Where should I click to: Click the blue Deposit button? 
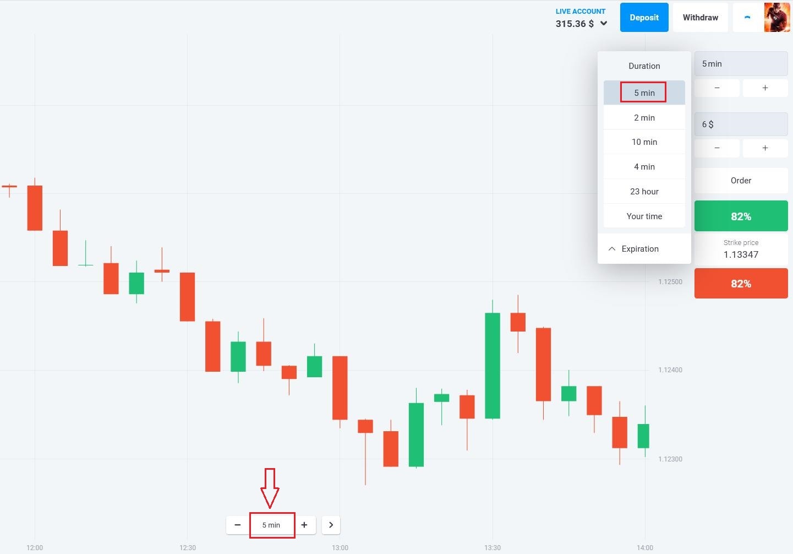644,18
